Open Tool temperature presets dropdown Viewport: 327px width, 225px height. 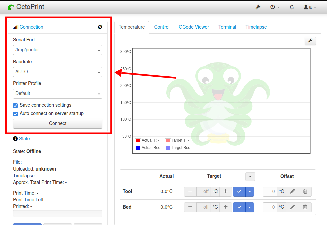point(250,191)
